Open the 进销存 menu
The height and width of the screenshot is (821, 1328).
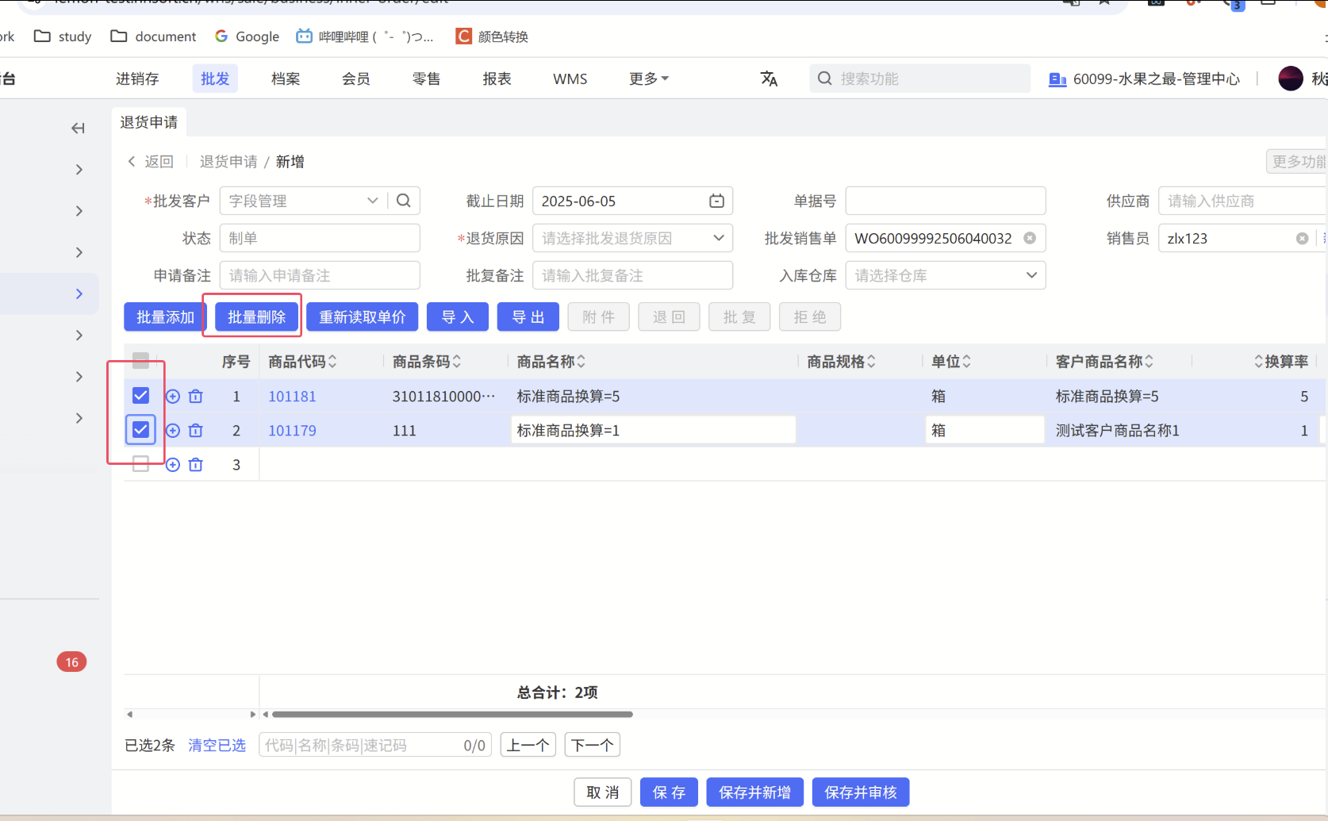(137, 79)
